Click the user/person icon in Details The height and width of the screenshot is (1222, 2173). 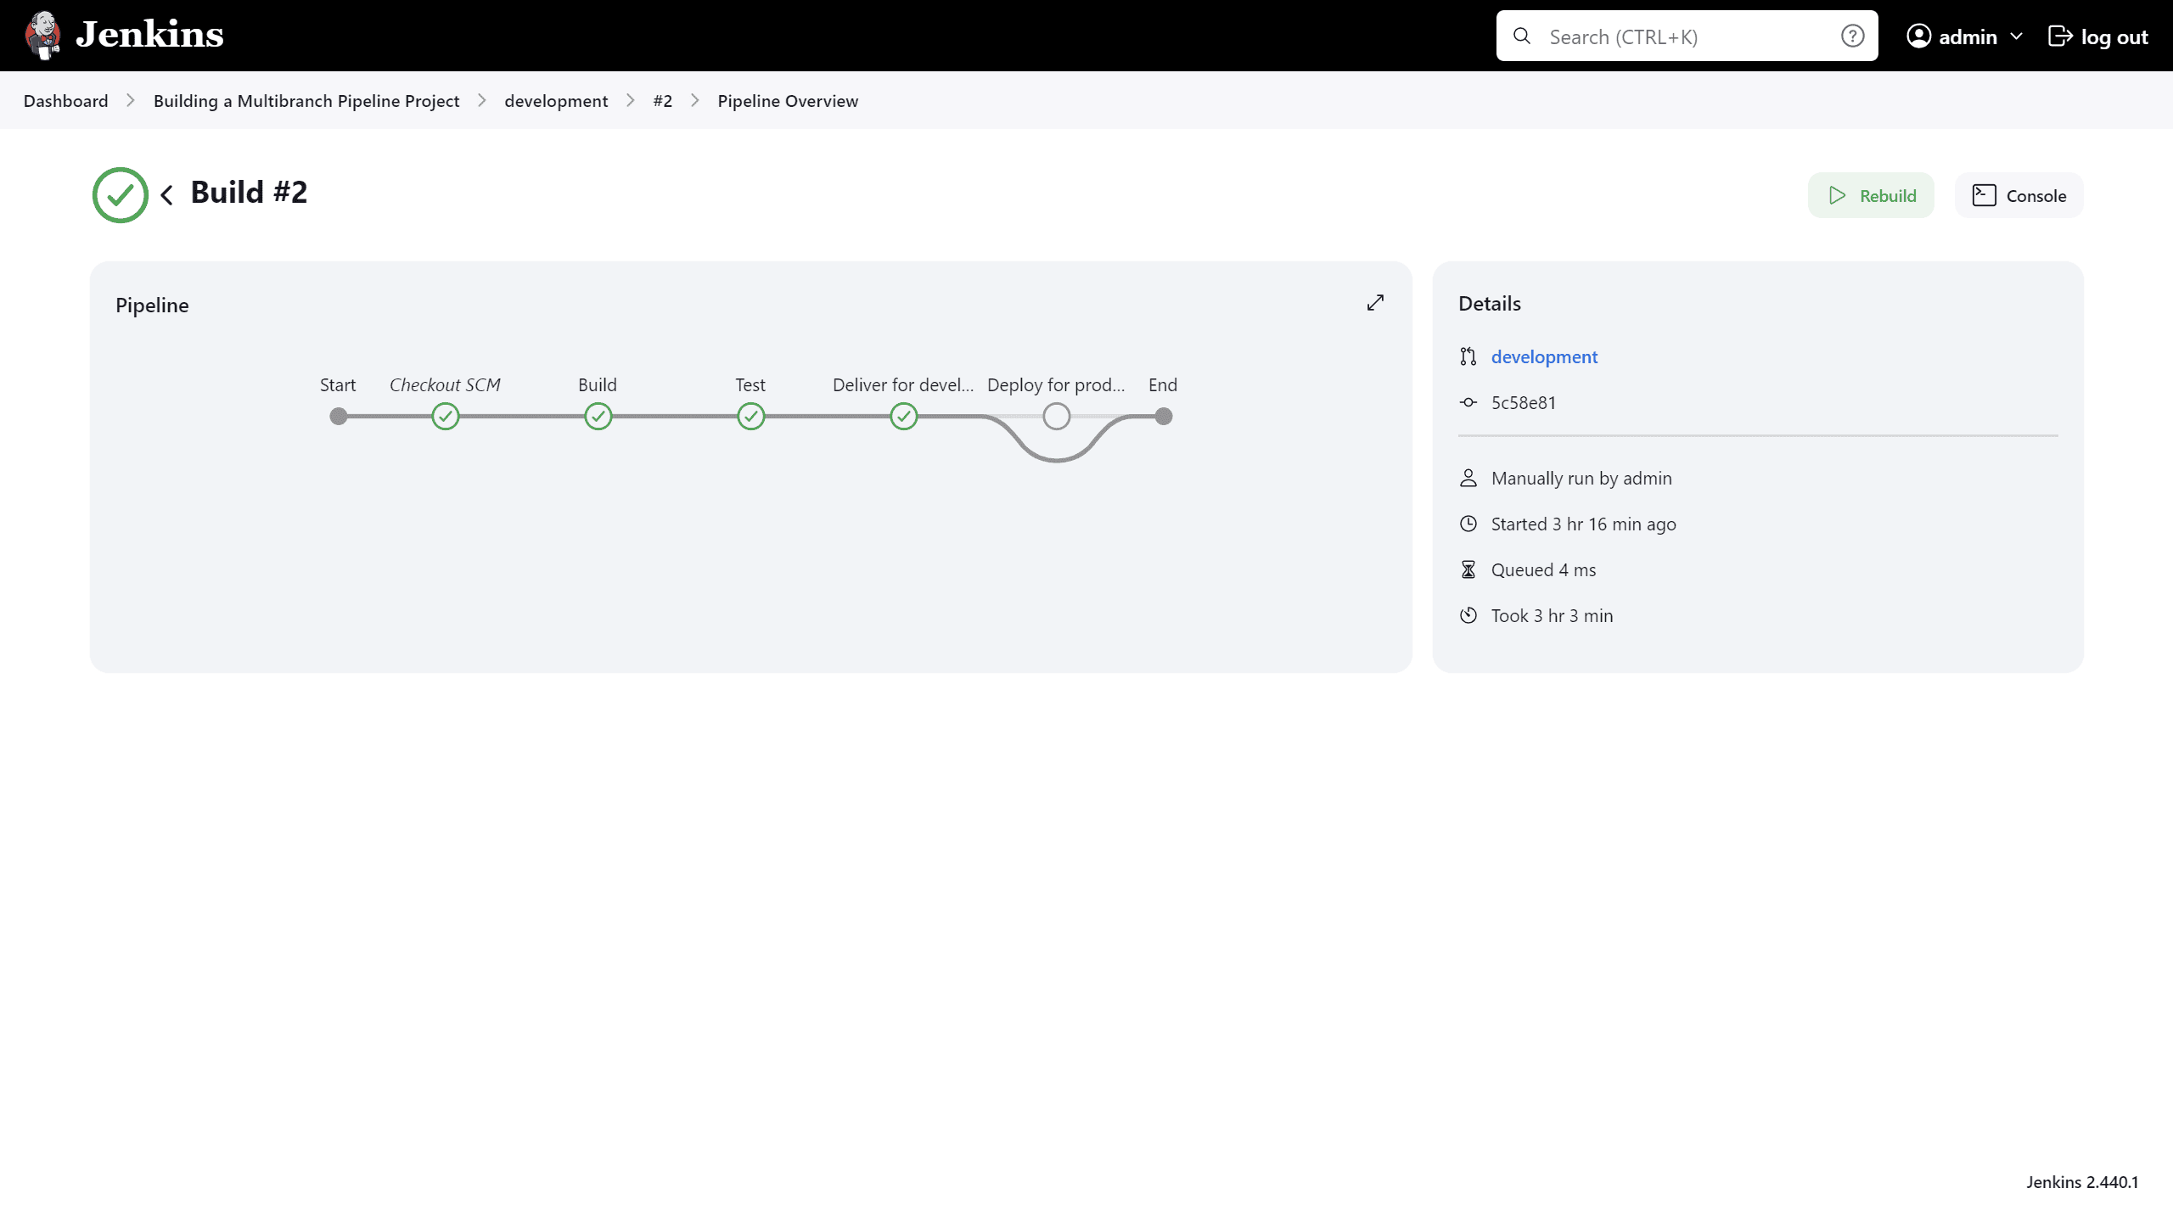[1468, 478]
